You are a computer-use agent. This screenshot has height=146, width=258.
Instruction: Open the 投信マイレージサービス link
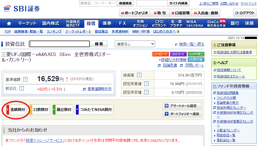pos(44,141)
